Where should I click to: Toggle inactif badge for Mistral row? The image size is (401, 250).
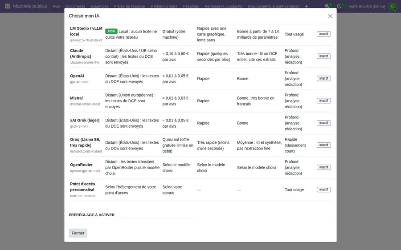click(324, 101)
